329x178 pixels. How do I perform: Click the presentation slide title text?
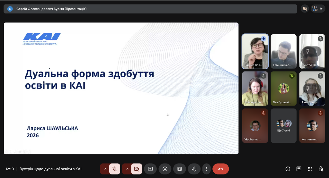pyautogui.click(x=89, y=79)
